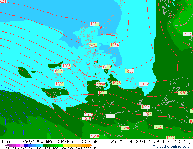The image size is (193, 149).
Task: Click the bright yellow legend swatch after 135
Action: pos(64,145)
